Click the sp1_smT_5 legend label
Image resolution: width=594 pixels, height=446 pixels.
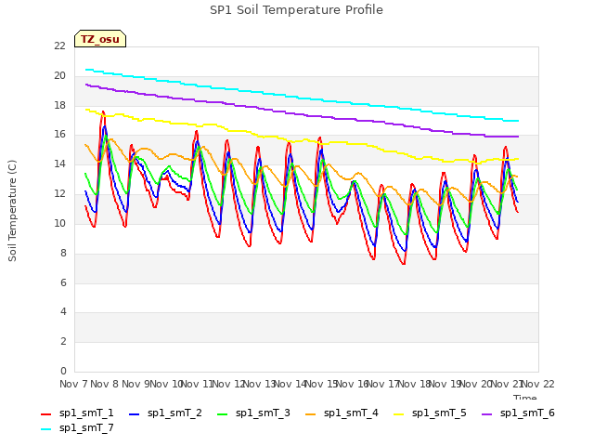(x=439, y=413)
